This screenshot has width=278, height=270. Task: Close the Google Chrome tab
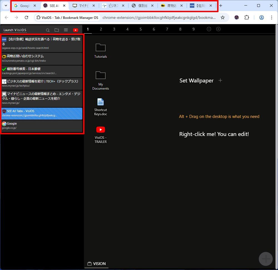35,6
